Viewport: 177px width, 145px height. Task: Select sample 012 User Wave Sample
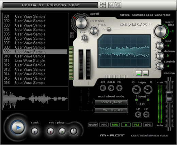[35, 65]
